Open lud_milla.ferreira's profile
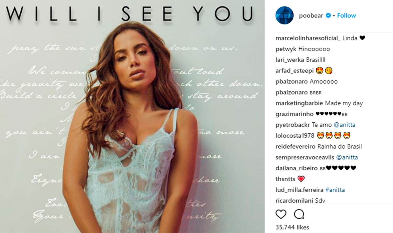Image resolution: width=393 pixels, height=233 pixels. [x=299, y=190]
